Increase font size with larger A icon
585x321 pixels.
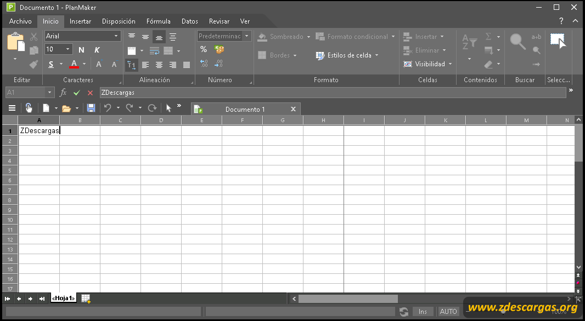pos(98,64)
